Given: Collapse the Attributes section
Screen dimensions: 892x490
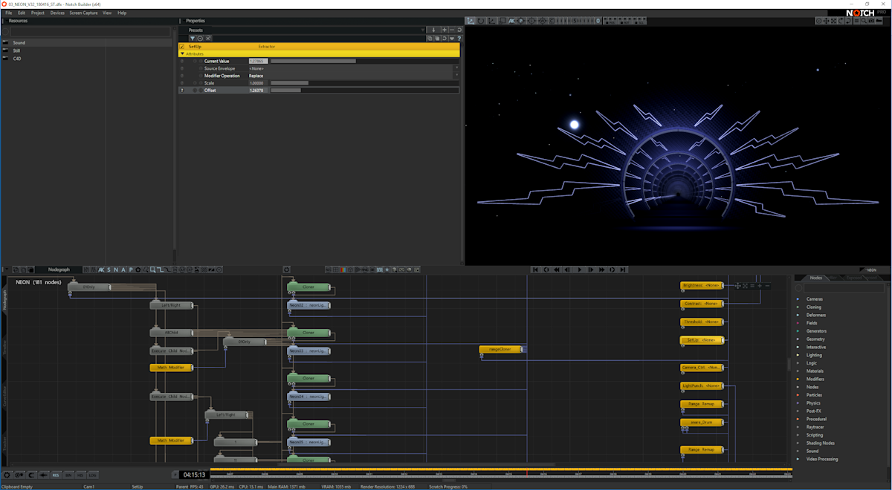Looking at the screenshot, I should click(182, 53).
